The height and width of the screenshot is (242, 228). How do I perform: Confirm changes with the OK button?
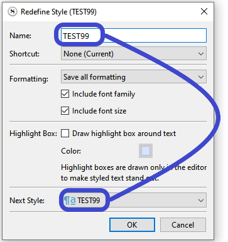(x=132, y=225)
